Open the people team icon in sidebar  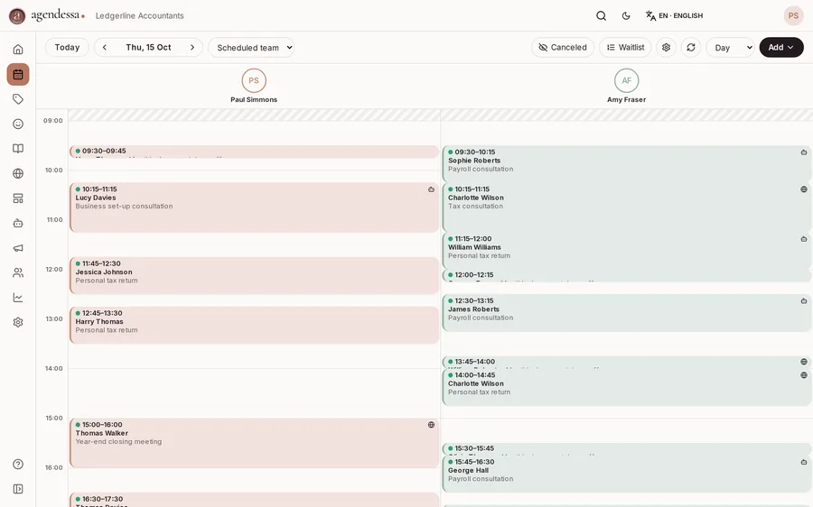coord(18,272)
